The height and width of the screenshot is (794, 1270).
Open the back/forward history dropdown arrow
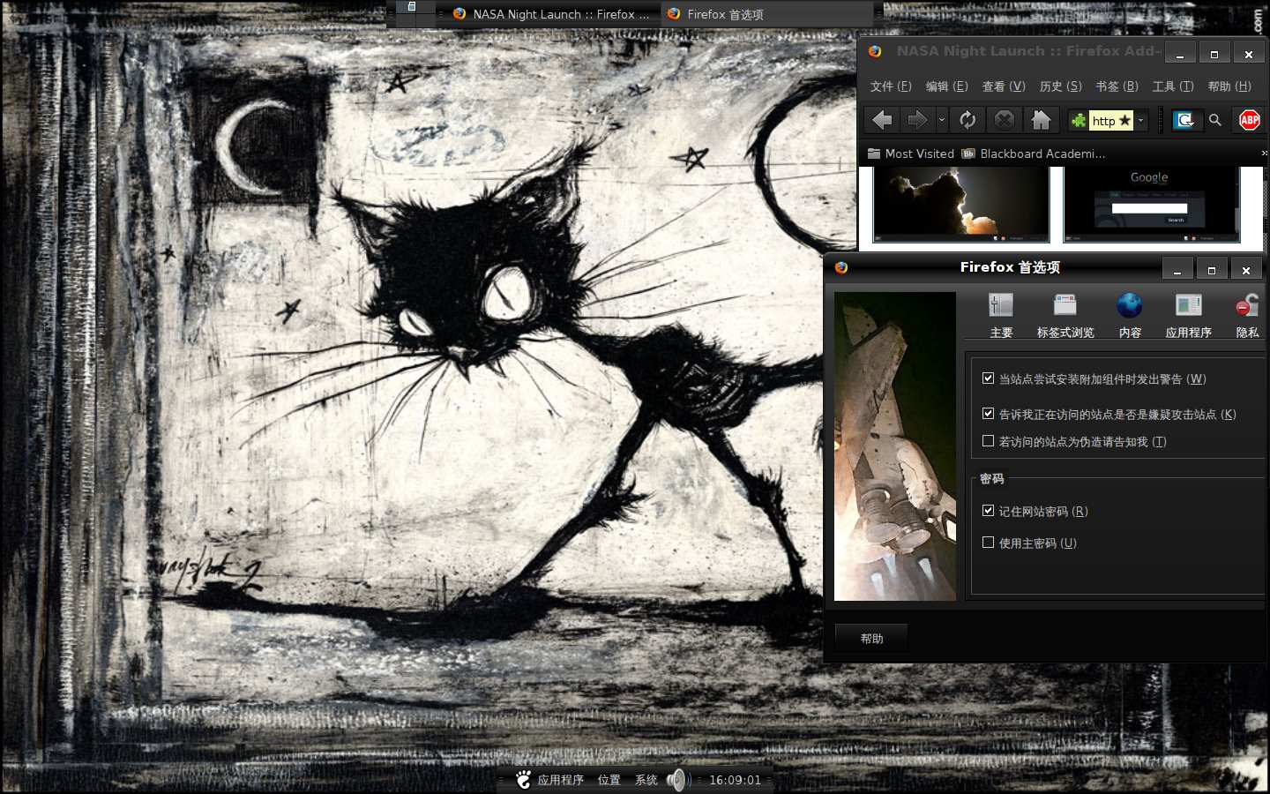click(942, 120)
